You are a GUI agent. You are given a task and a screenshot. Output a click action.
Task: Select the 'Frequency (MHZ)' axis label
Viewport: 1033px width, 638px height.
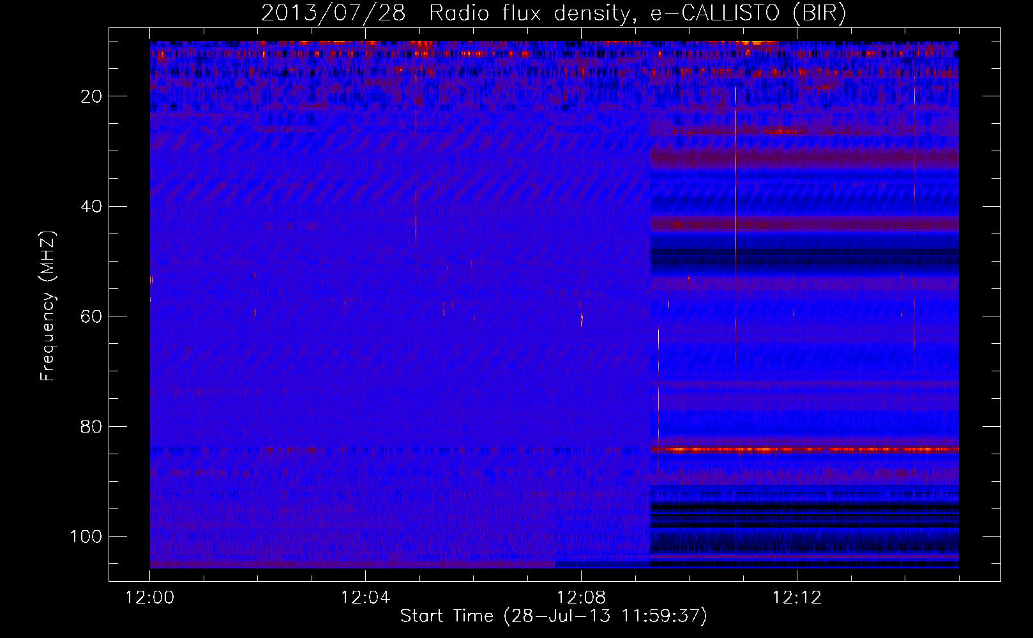tap(47, 306)
